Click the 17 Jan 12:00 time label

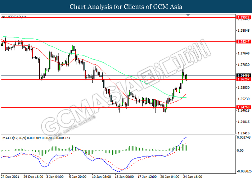(x=147, y=177)
